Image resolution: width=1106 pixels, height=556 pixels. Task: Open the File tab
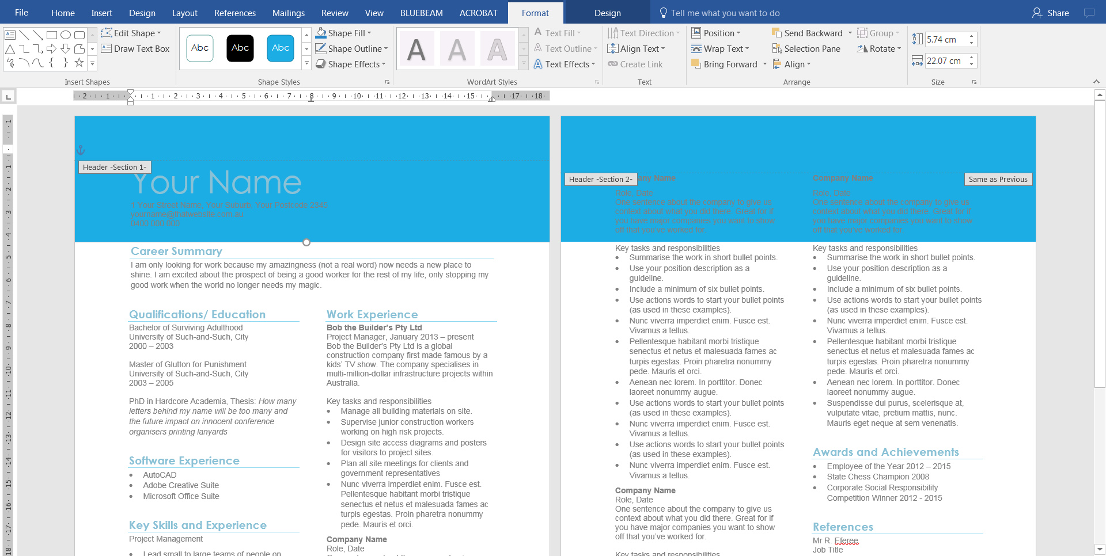click(x=21, y=13)
